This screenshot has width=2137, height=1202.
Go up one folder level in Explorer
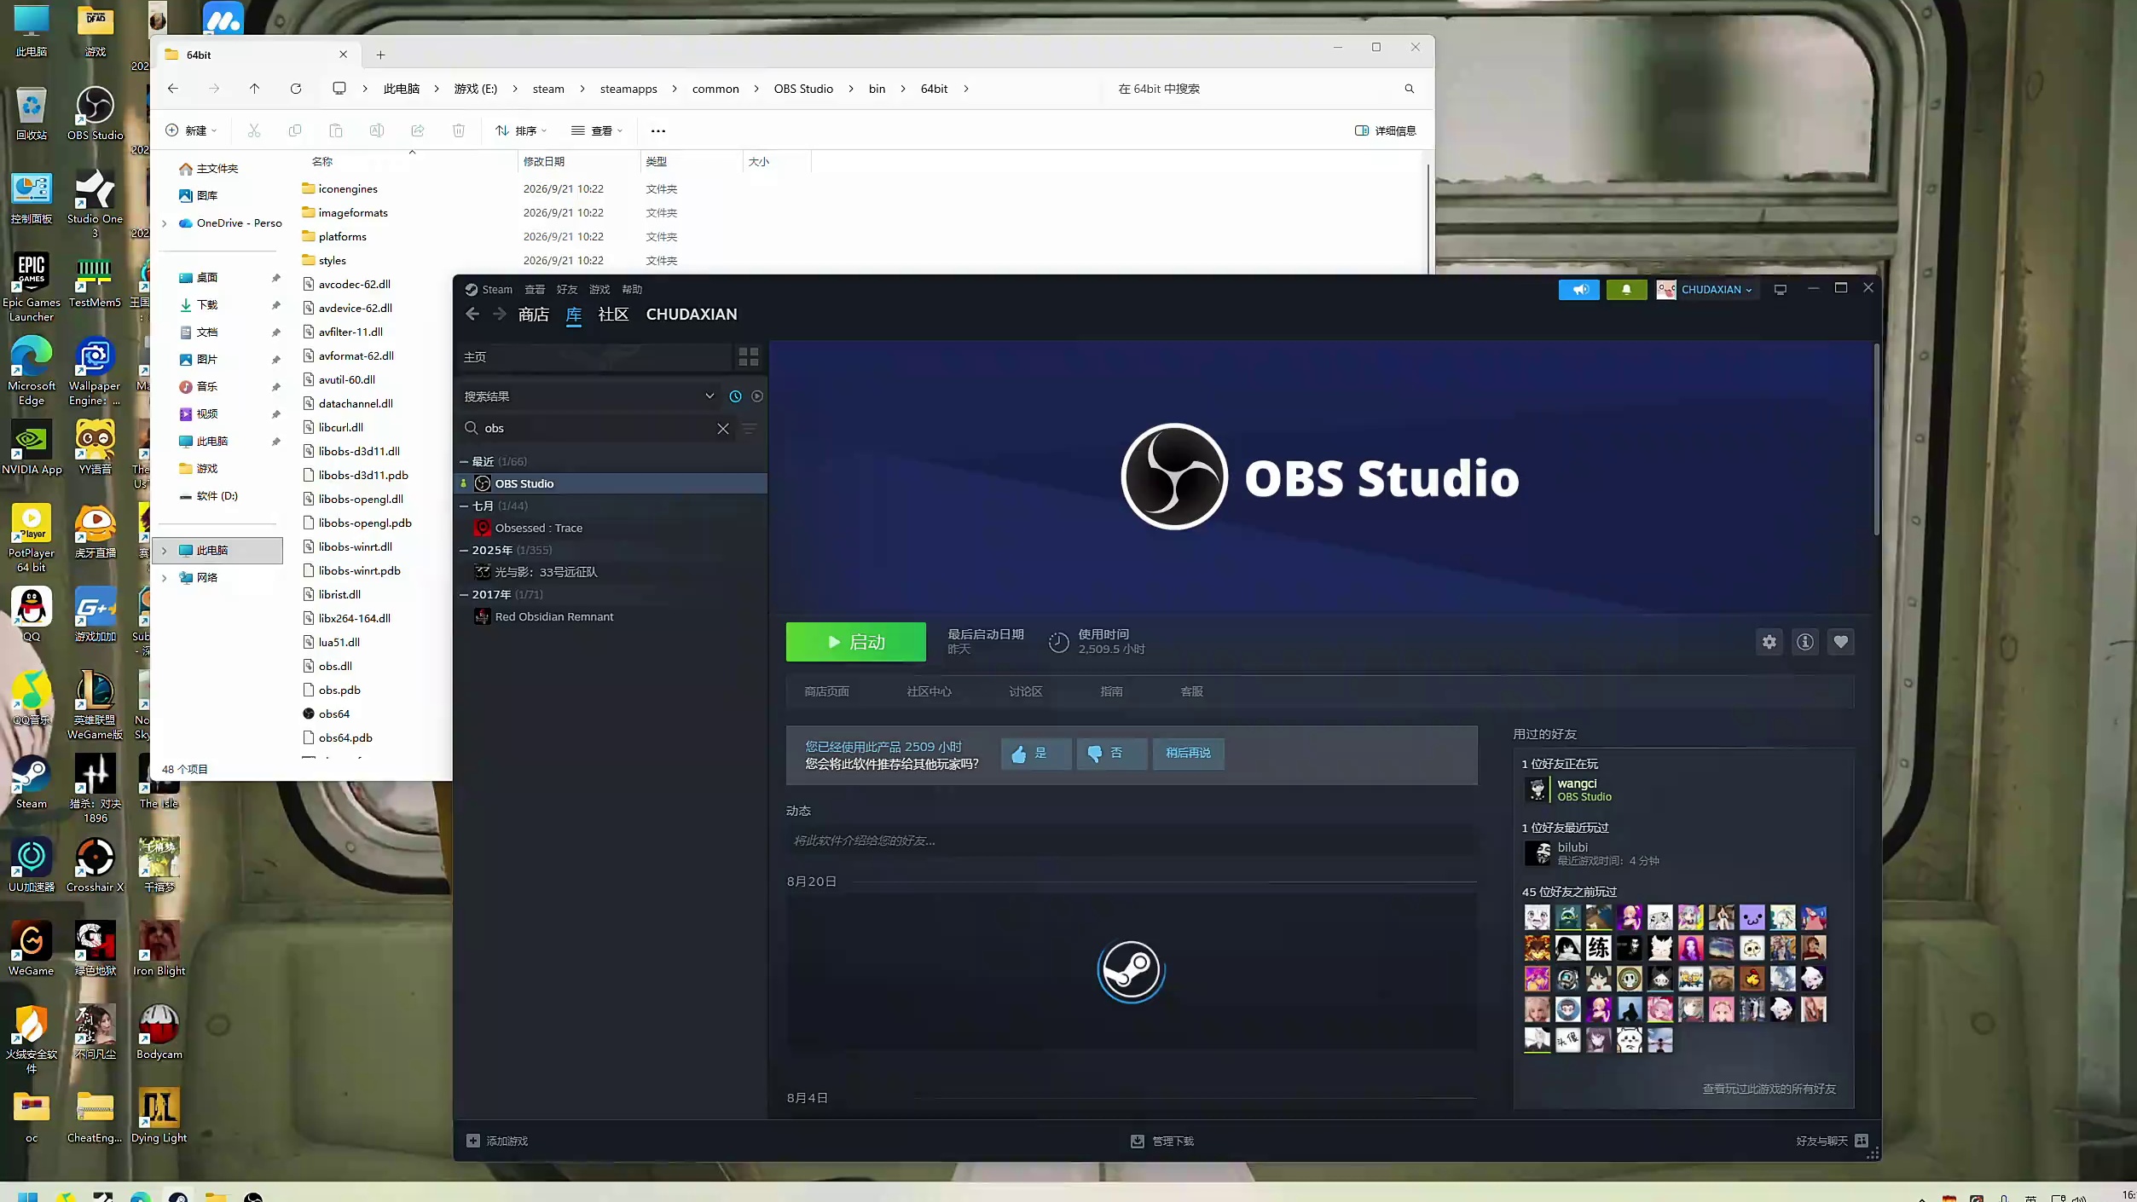[x=254, y=89]
